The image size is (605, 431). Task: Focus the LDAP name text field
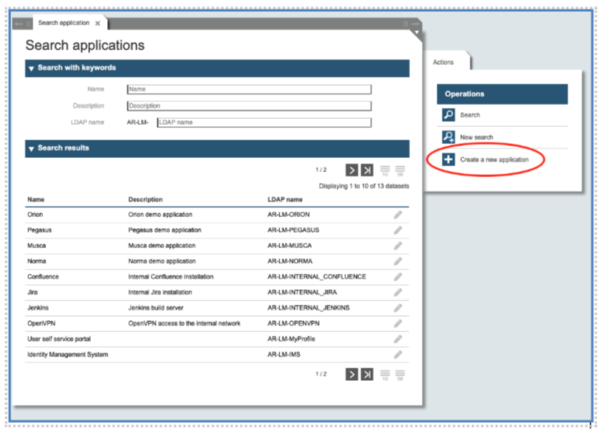[264, 123]
